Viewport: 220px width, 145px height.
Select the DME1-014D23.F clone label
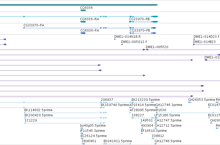tap(206, 37)
